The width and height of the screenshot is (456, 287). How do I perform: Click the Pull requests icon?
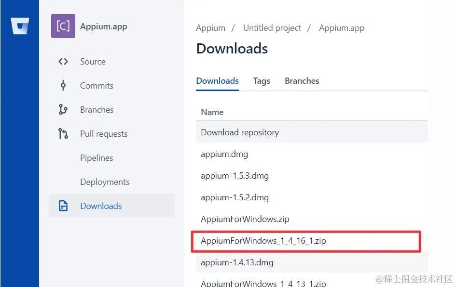(x=63, y=134)
